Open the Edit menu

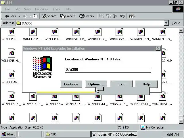(17, 9)
